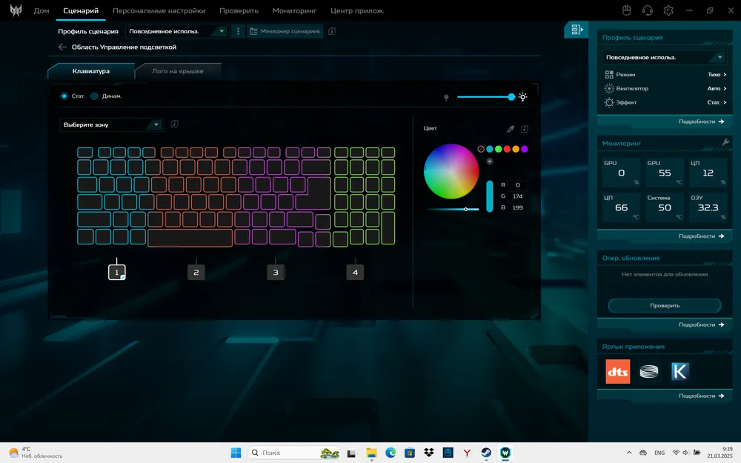Click the wrench icon in Мониторинг panel
The height and width of the screenshot is (463, 741).
(x=725, y=142)
